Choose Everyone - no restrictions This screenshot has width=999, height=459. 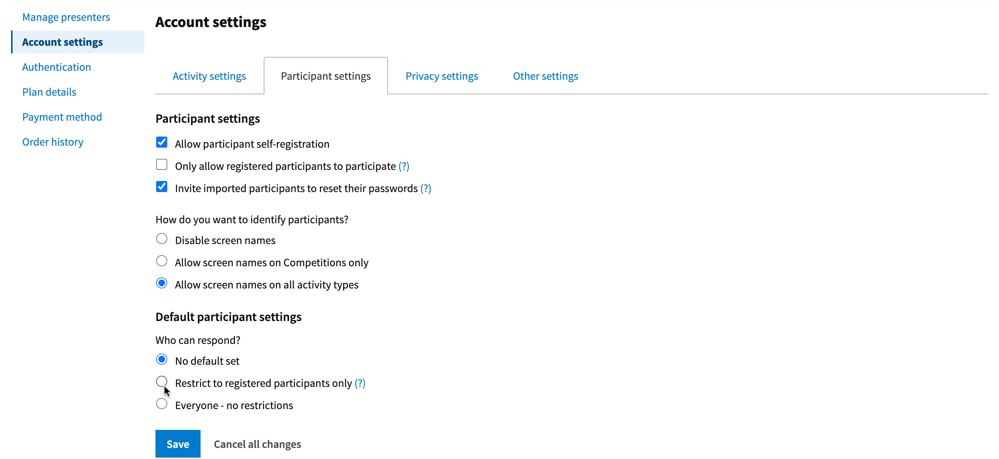pyautogui.click(x=162, y=404)
